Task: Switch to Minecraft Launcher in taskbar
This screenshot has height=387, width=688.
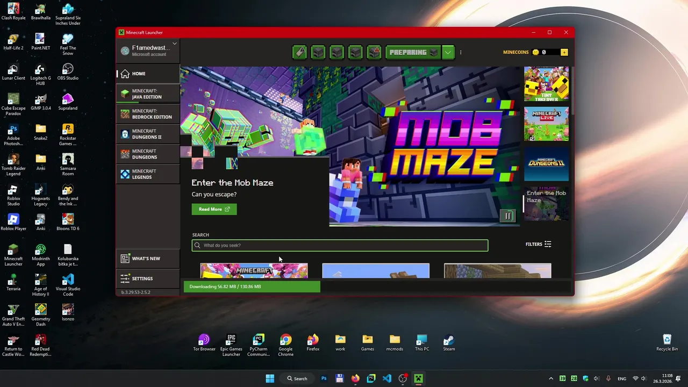Action: 418,378
